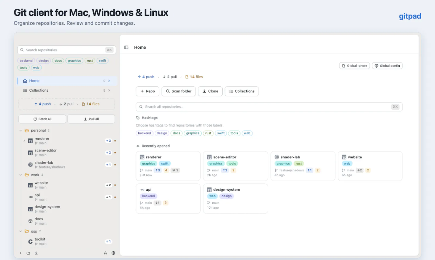Viewport: 435px width, 260px height.
Task: Click the folder icon at sidebar bottom
Action: pyautogui.click(x=28, y=253)
